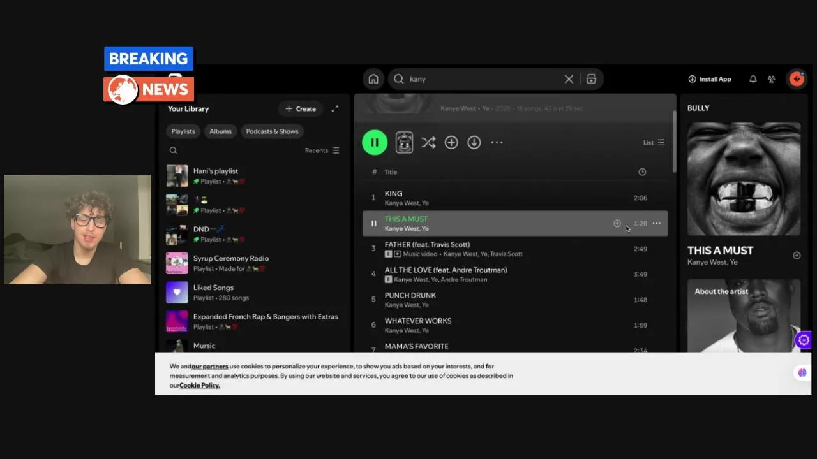Open the Cookie Policy link

point(199,386)
